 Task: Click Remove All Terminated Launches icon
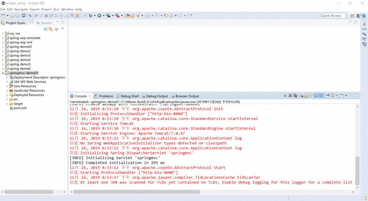295,96
